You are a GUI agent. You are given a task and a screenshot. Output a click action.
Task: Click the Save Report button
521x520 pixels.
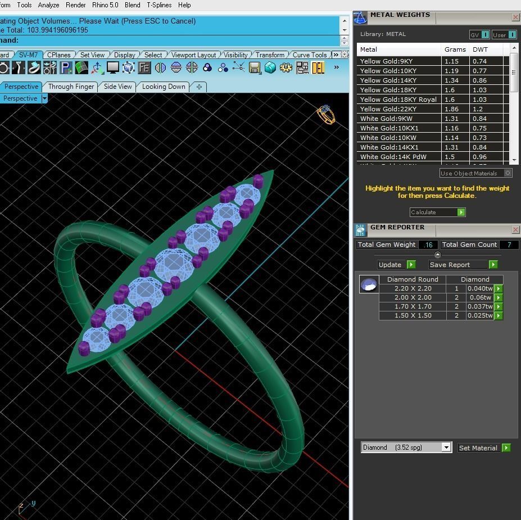point(463,264)
